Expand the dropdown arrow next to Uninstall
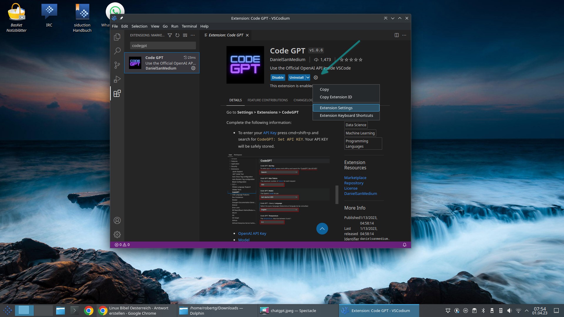Screen dimensions: 564x317 [308, 77]
